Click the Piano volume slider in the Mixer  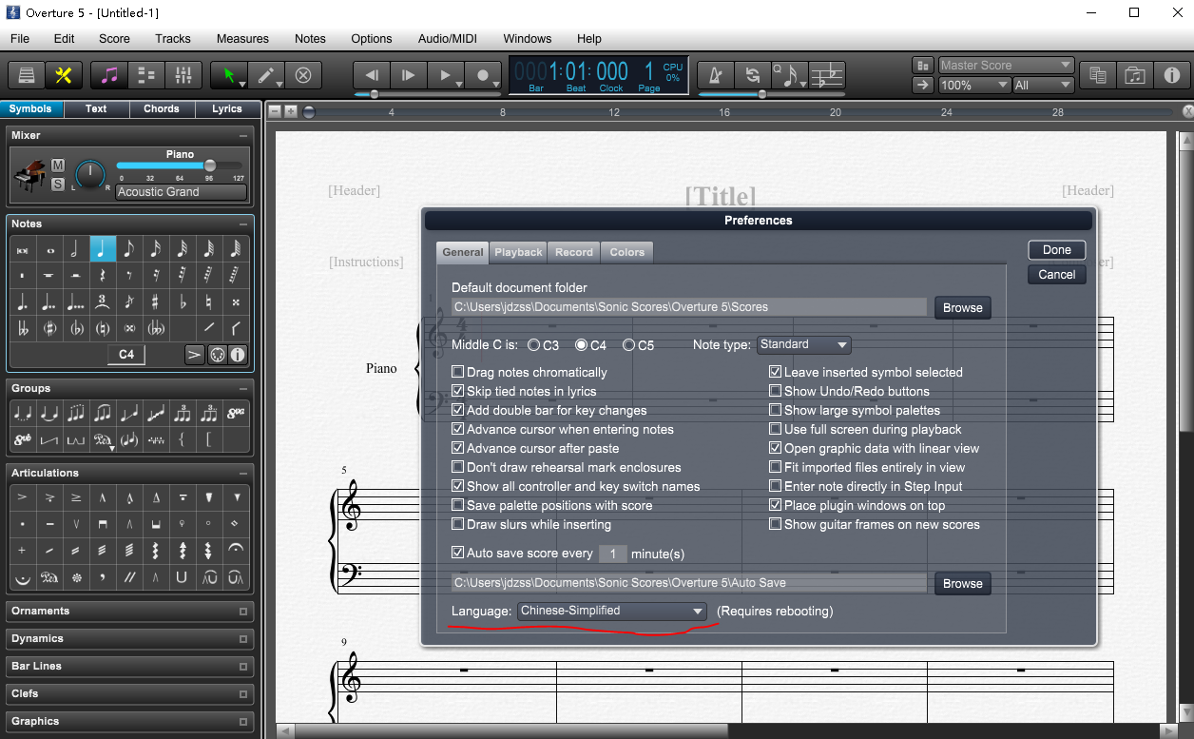(181, 166)
